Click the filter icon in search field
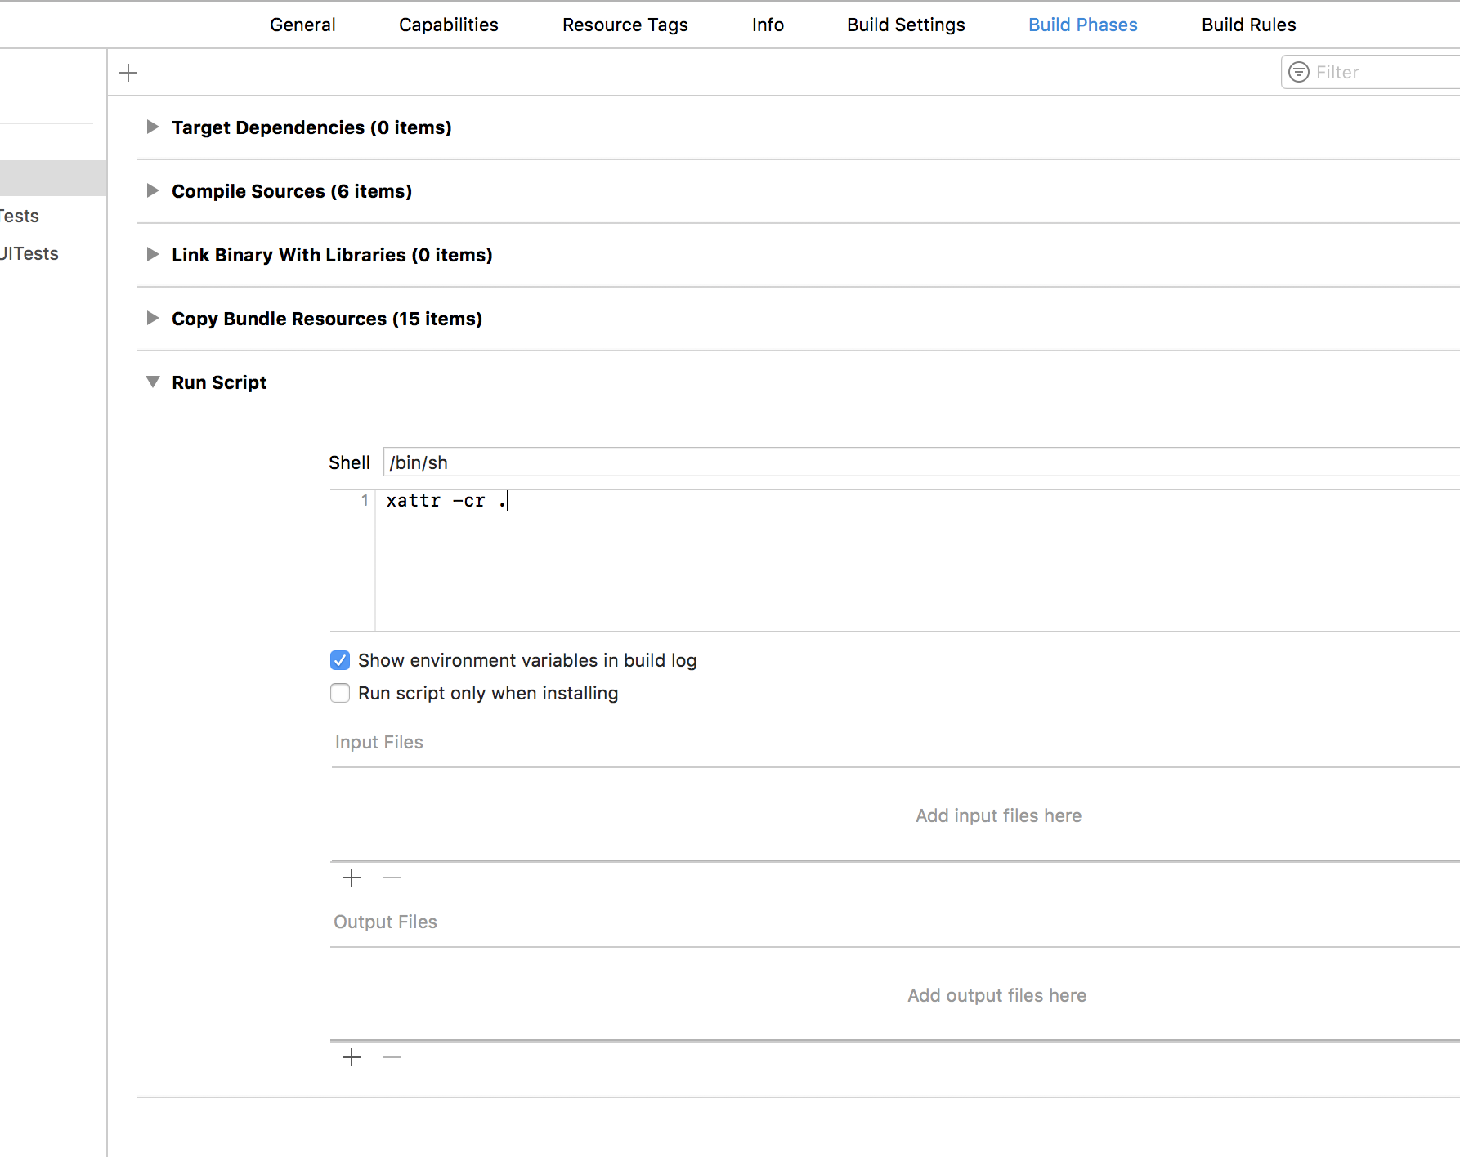 [x=1299, y=72]
